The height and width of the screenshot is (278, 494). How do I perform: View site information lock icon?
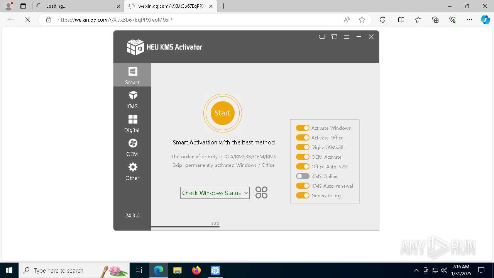coord(49,20)
